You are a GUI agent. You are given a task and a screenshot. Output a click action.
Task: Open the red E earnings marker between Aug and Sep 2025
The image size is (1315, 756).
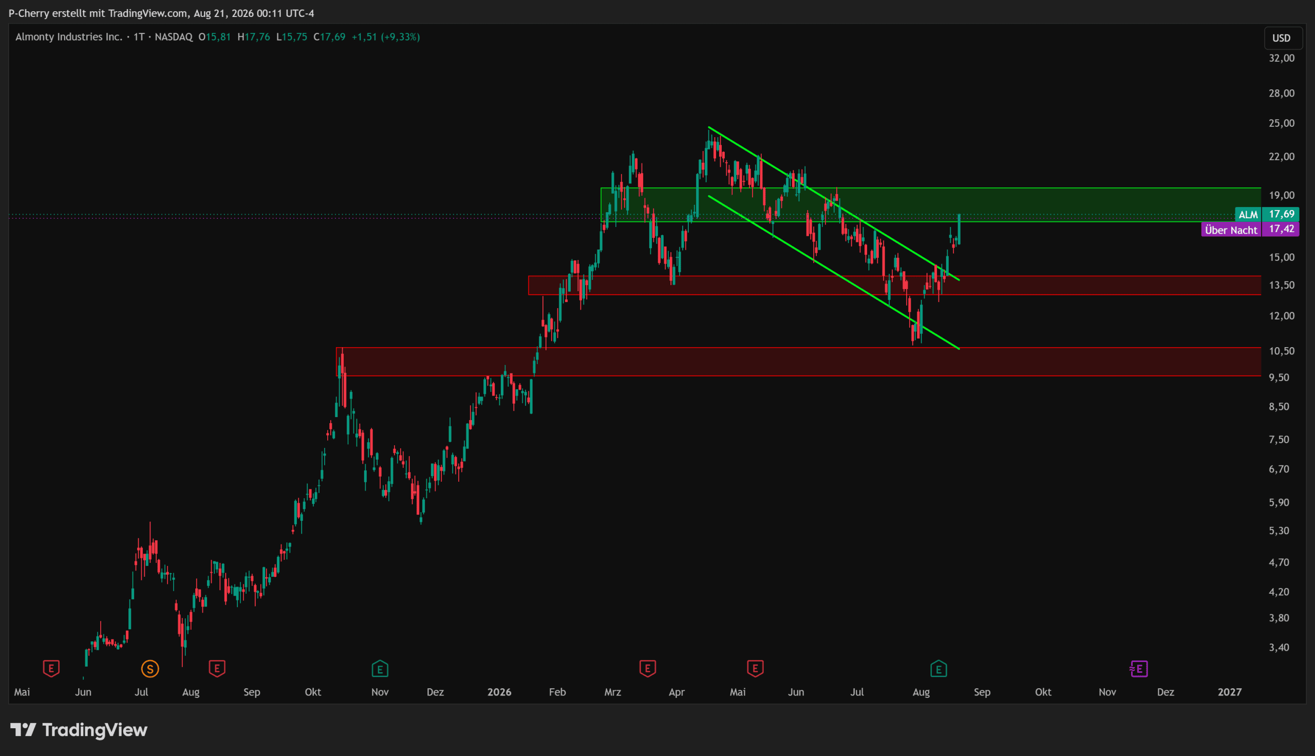tap(217, 668)
